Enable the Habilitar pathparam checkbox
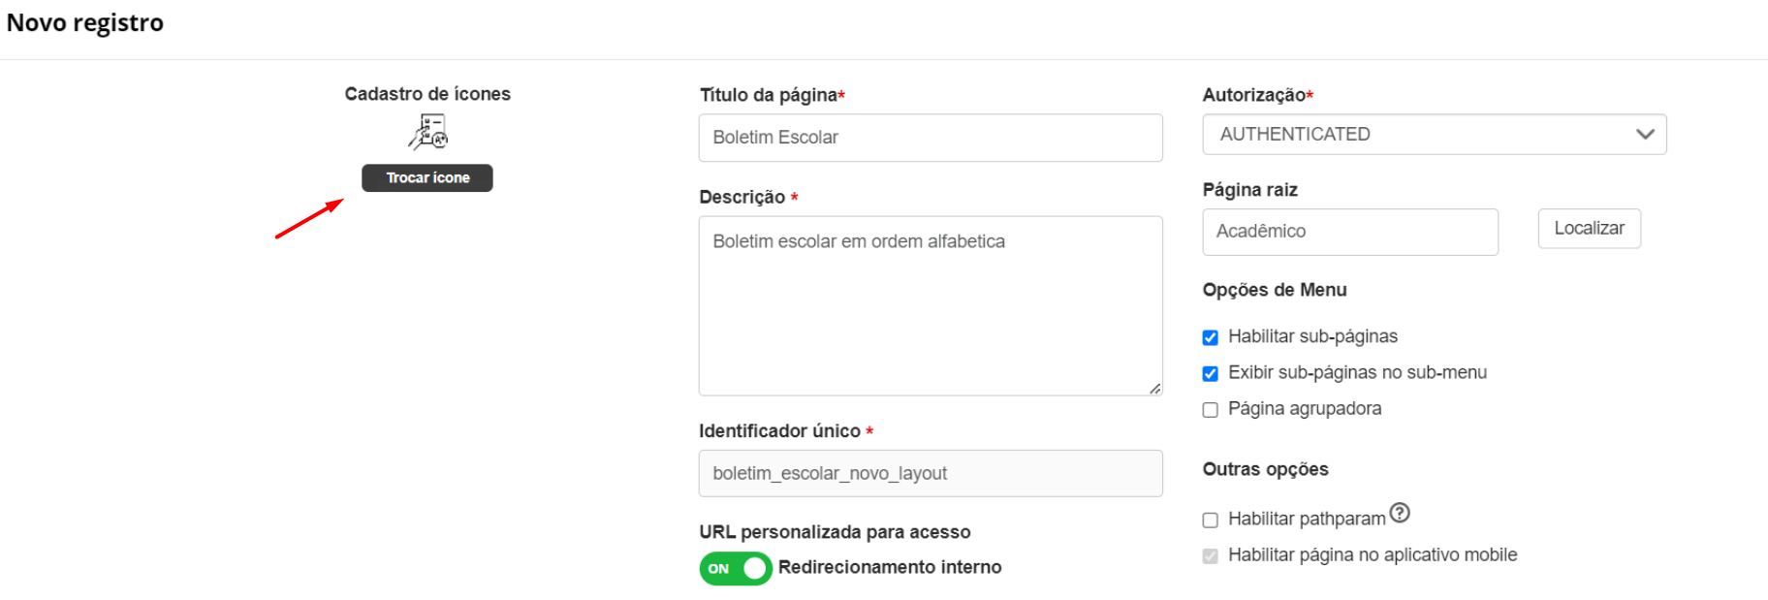The width and height of the screenshot is (1768, 600). point(1211,521)
